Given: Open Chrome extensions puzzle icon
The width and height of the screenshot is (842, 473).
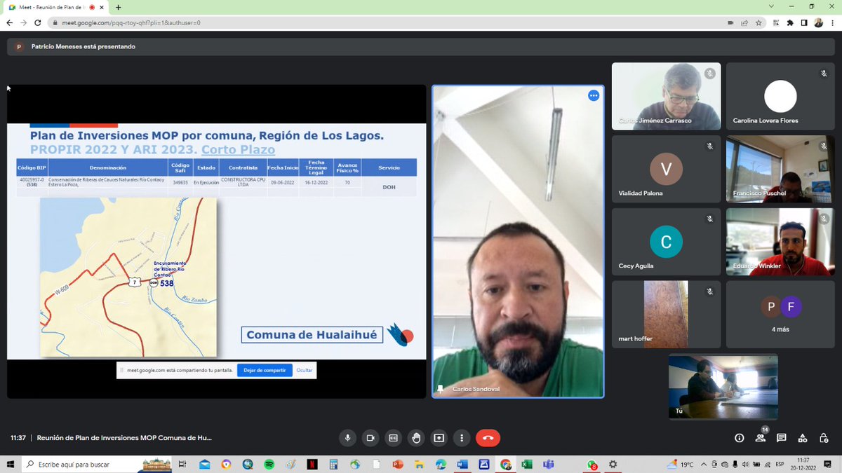Looking at the screenshot, I should click(x=790, y=22).
